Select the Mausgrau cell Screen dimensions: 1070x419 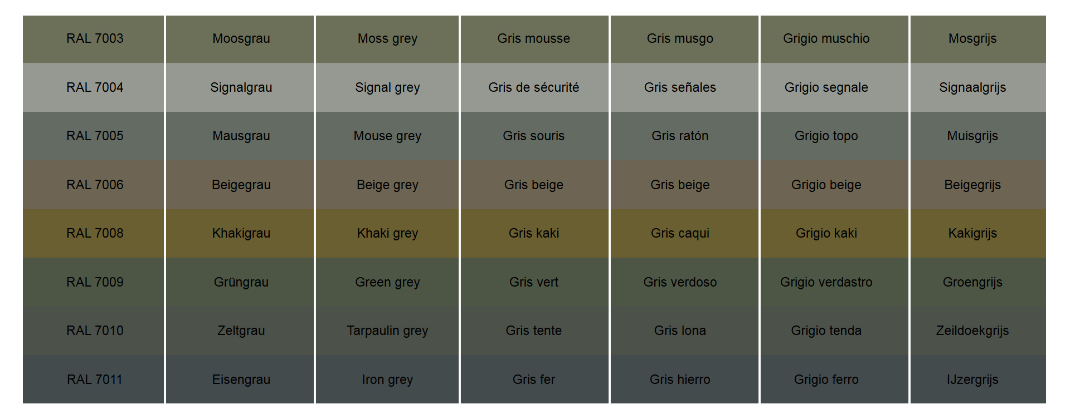pyautogui.click(x=241, y=136)
